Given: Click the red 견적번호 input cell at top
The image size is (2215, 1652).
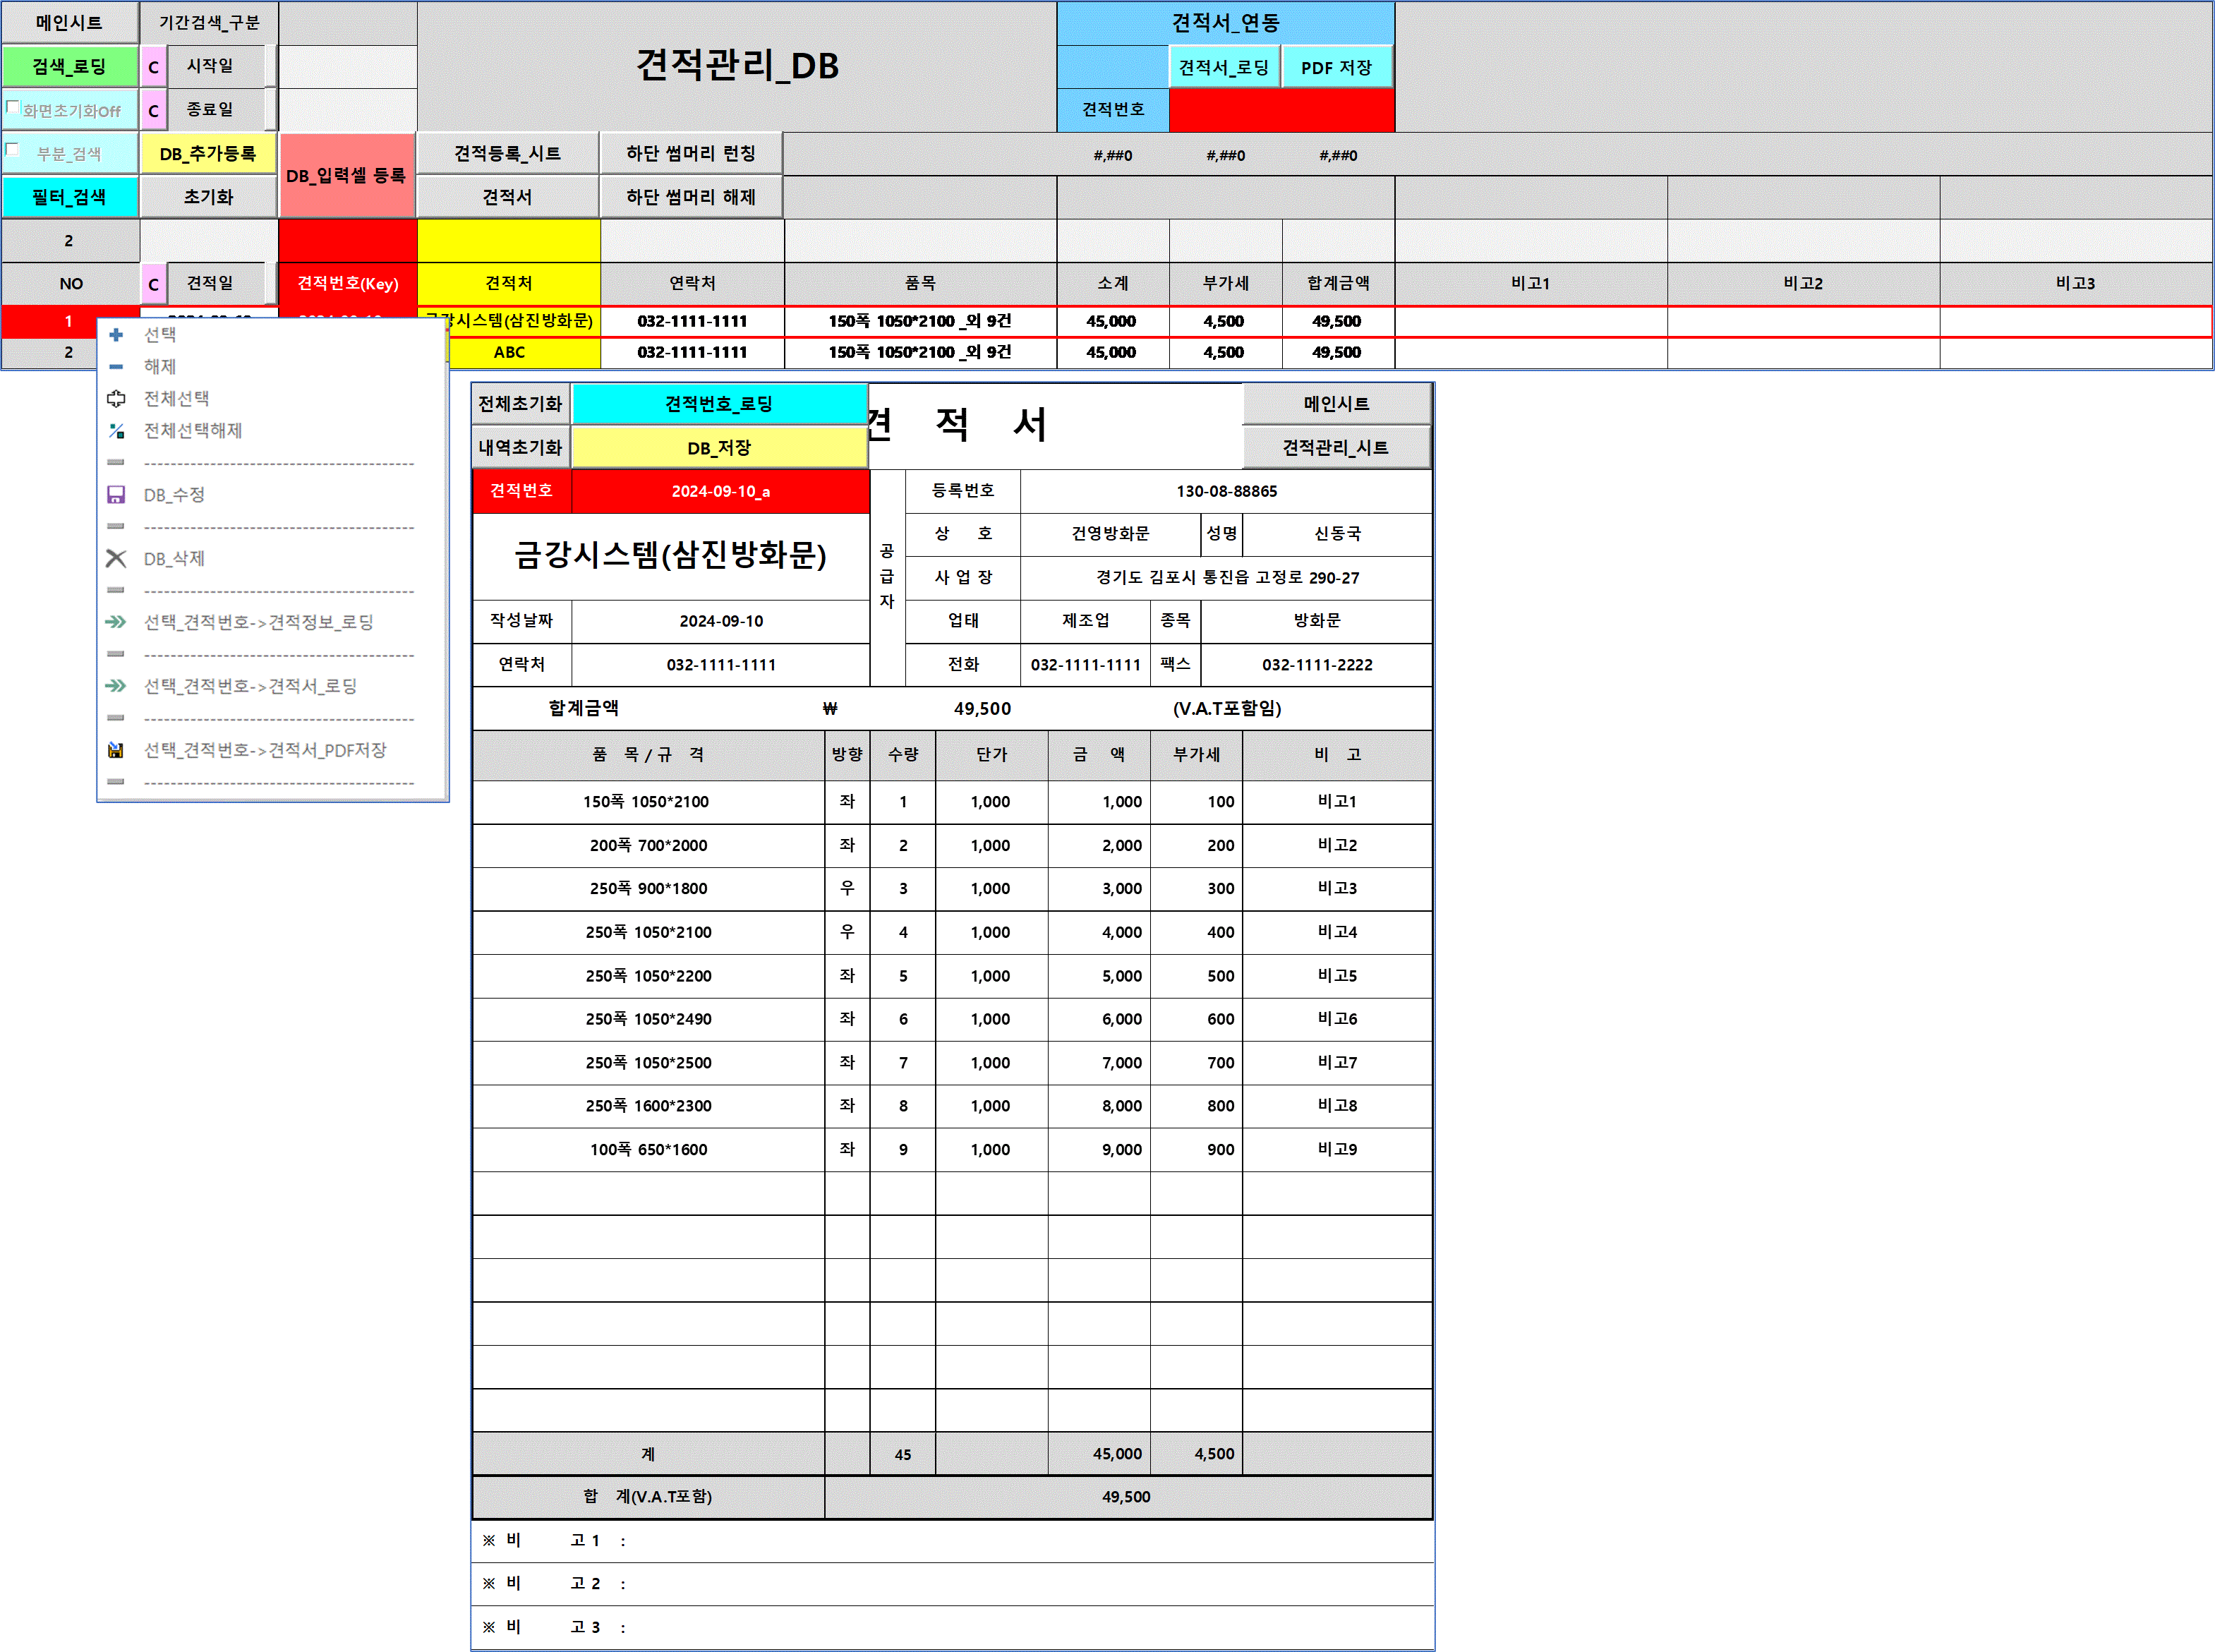Looking at the screenshot, I should pos(1282,110).
